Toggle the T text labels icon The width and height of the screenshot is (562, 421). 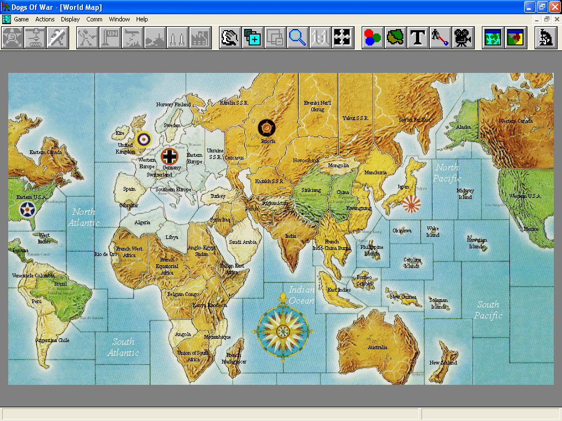(418, 38)
